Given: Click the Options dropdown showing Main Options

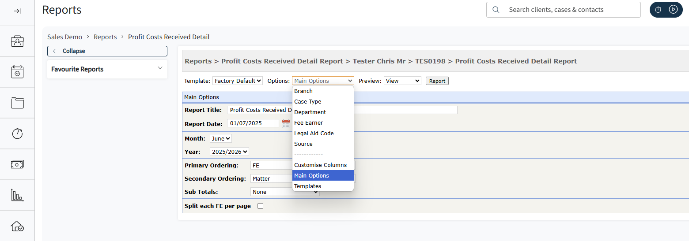Looking at the screenshot, I should coord(323,81).
